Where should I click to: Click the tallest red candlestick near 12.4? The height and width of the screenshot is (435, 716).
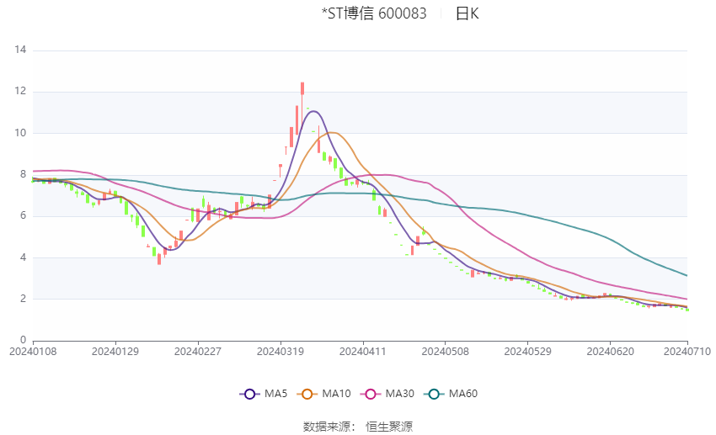click(302, 88)
